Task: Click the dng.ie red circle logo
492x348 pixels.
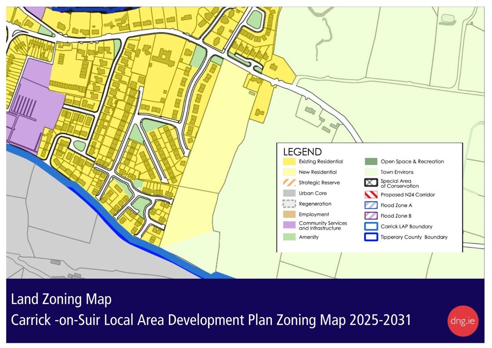Action: (x=463, y=321)
